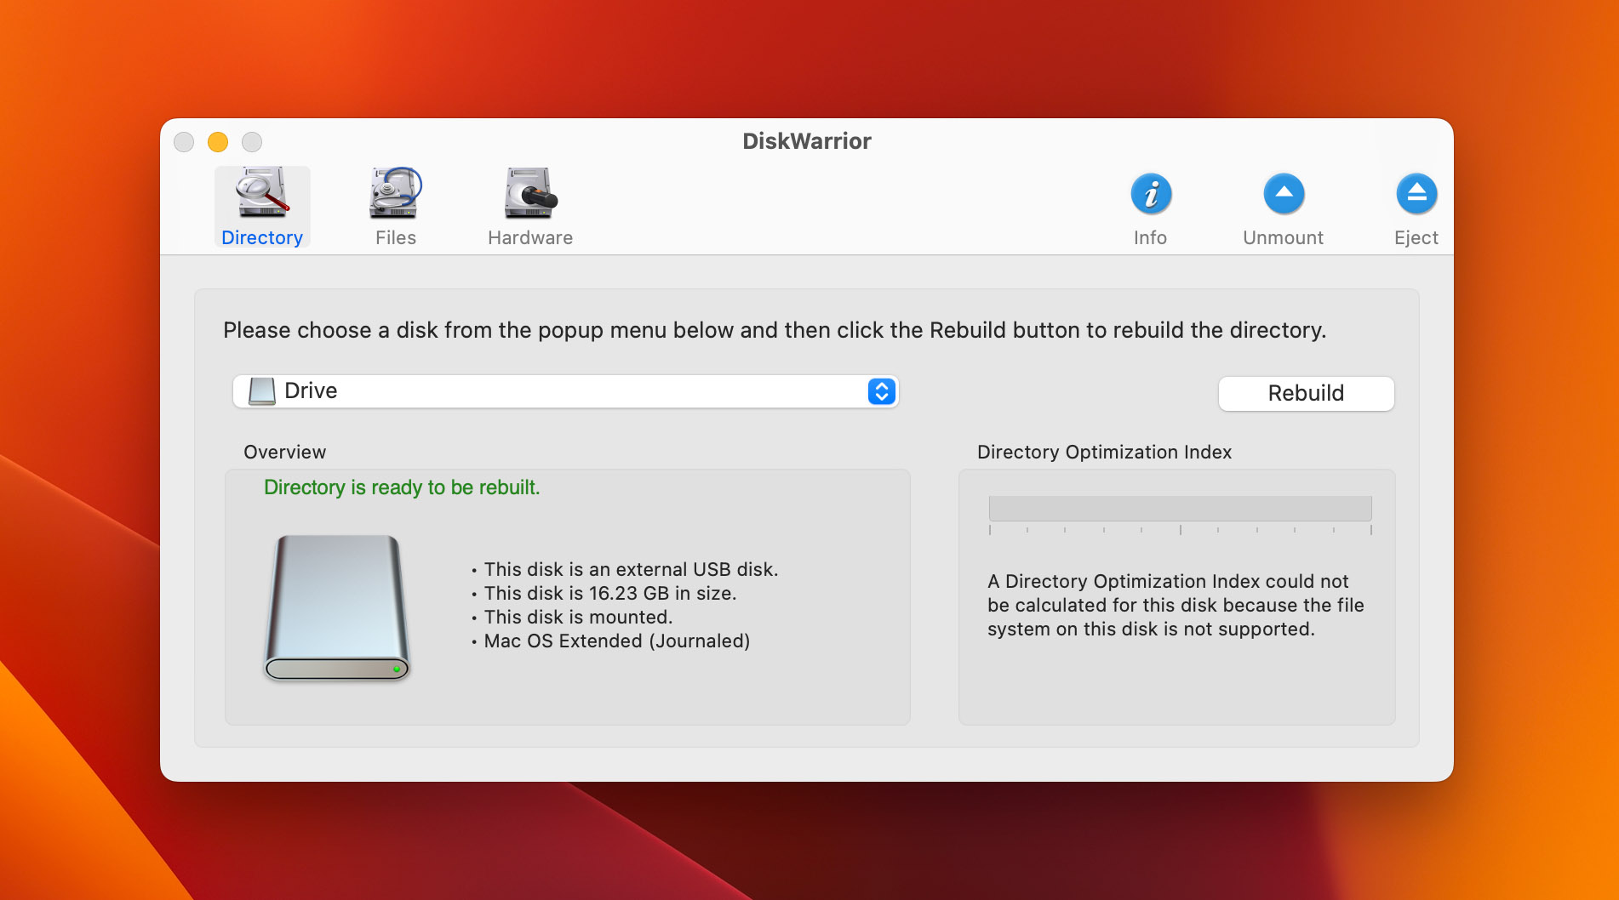Click the Unmount label in toolbar
Viewport: 1619px width, 900px height.
(x=1283, y=238)
